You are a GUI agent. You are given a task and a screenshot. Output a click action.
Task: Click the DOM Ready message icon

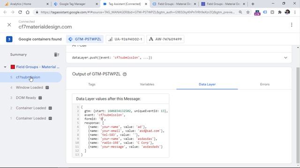point(40,98)
